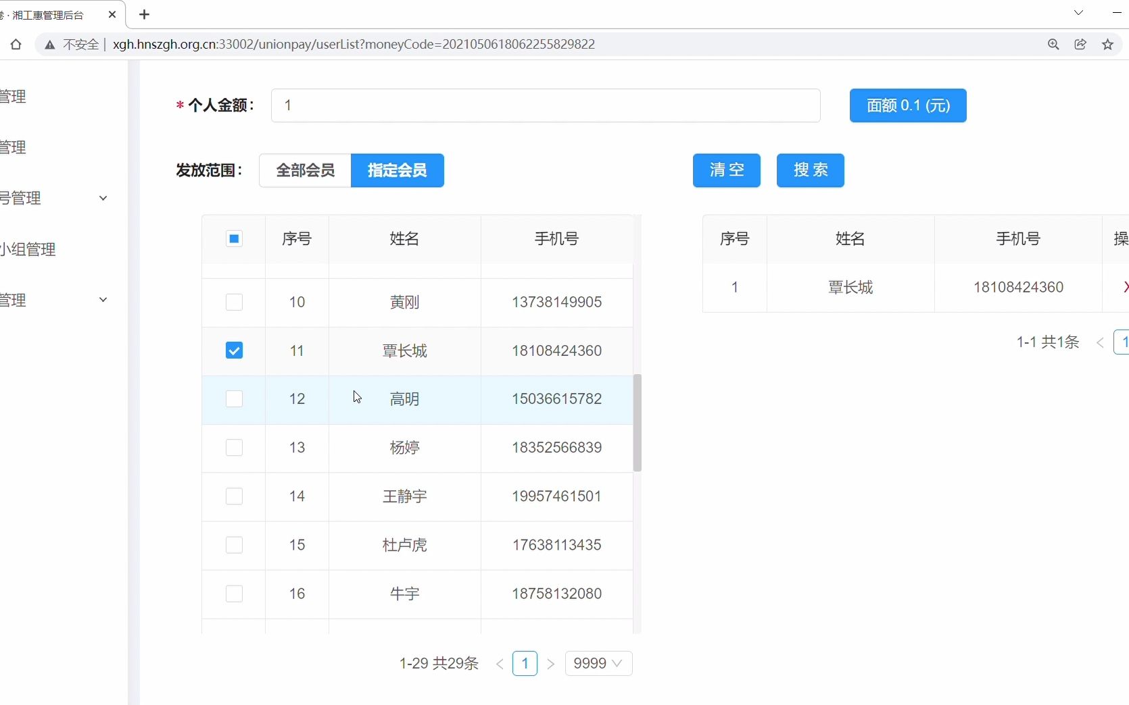Click phone number 13738149905
Image resolution: width=1129 pixels, height=705 pixels.
(557, 302)
